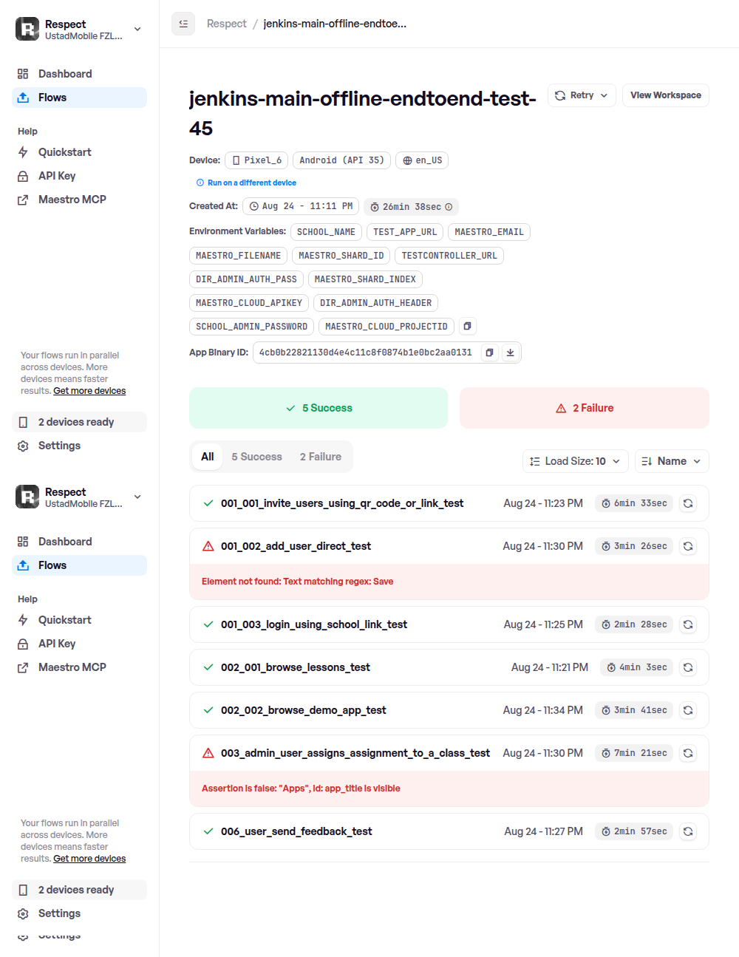Screen dimensions: 739x957
Task: Switch to the 5 Success tab
Action: 256,457
